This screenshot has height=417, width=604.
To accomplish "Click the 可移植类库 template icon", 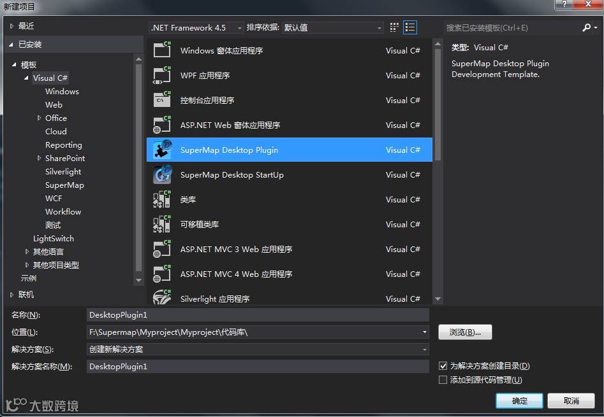I will [162, 225].
